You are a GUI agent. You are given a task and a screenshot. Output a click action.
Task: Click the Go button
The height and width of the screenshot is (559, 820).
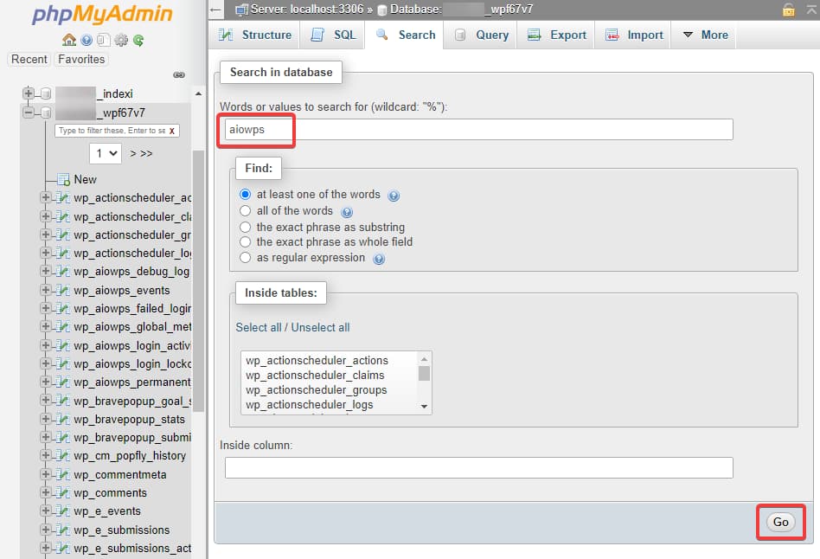(781, 522)
